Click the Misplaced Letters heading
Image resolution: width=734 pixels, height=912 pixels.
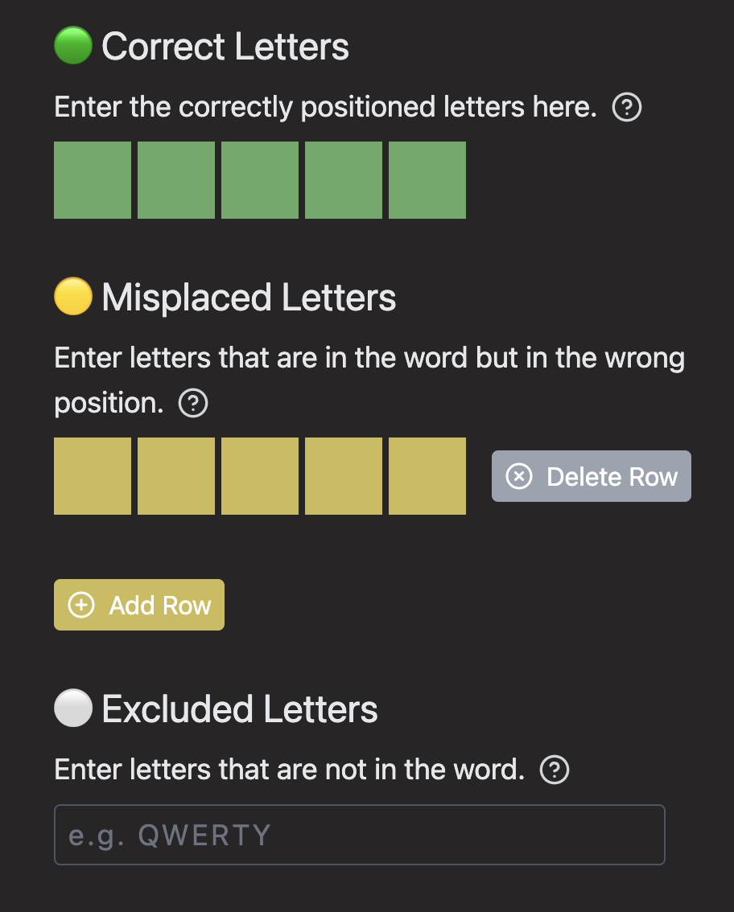click(x=247, y=297)
